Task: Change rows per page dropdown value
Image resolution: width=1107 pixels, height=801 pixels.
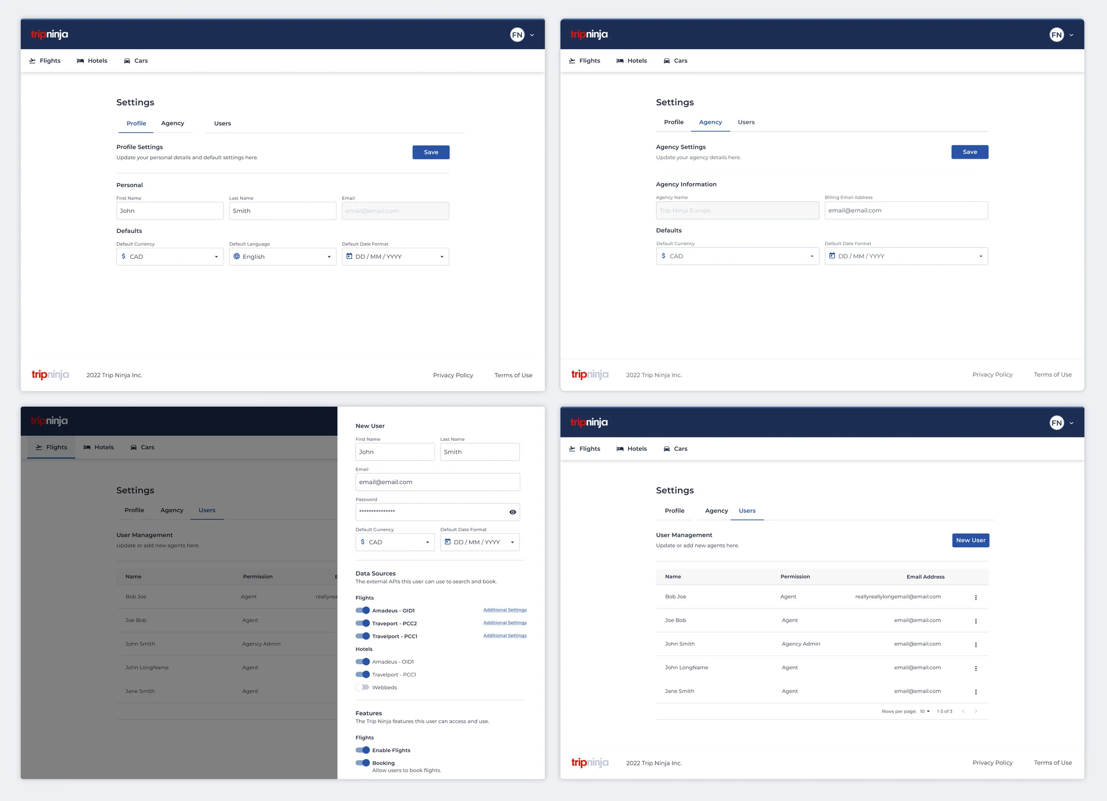Action: [925, 711]
